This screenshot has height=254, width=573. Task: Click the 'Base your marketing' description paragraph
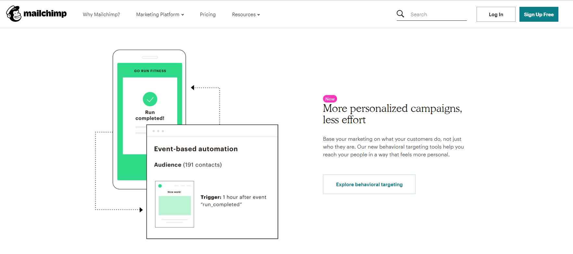393,147
